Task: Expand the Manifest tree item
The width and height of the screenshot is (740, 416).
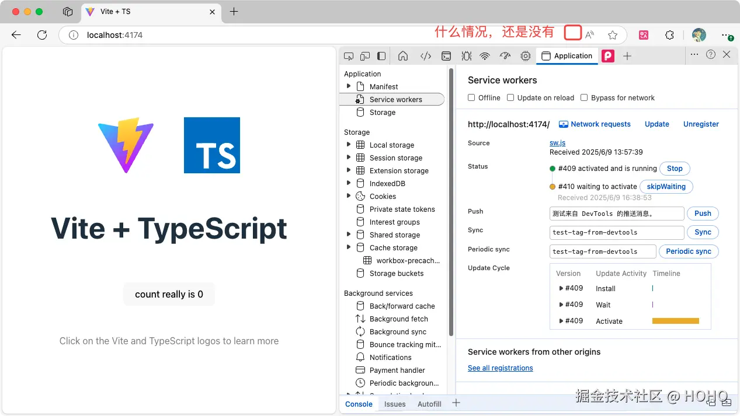Action: point(349,86)
